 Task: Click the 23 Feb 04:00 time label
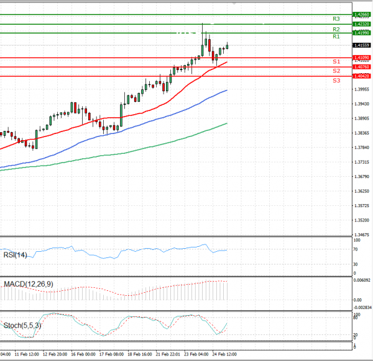196,354
